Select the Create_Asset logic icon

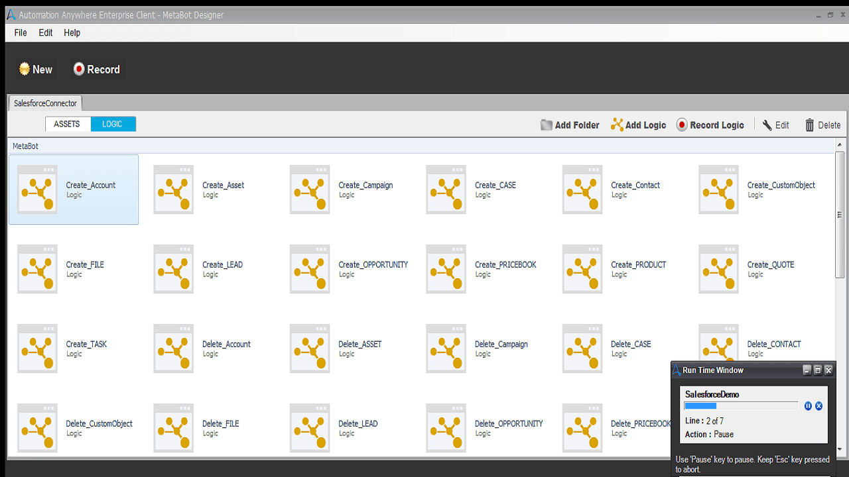pos(174,189)
